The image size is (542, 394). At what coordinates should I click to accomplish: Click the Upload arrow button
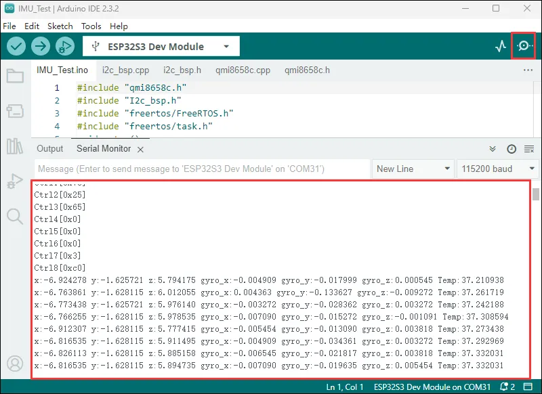[41, 46]
